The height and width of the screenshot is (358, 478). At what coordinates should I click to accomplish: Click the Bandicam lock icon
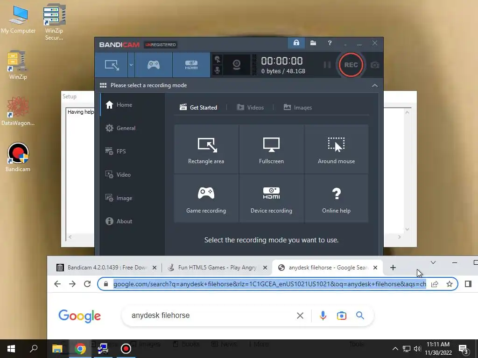(x=296, y=43)
